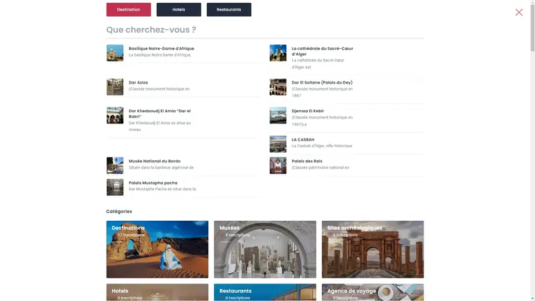
Task: Open La cathédrale du Sacré-Cœur d'Alger title
Action: coord(323,51)
